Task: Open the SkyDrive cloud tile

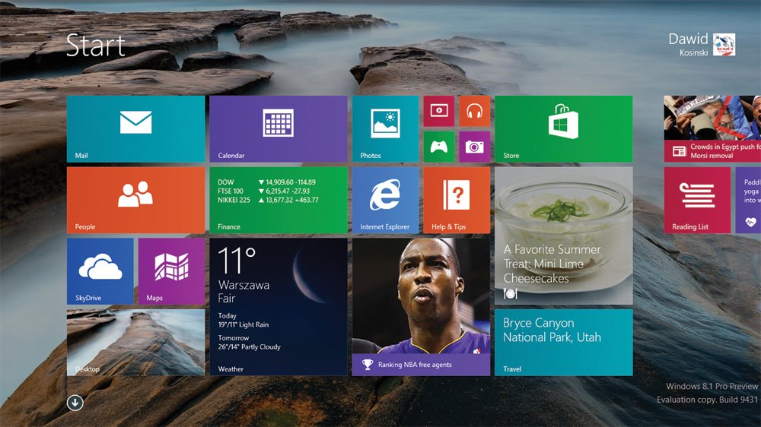Action: (100, 271)
